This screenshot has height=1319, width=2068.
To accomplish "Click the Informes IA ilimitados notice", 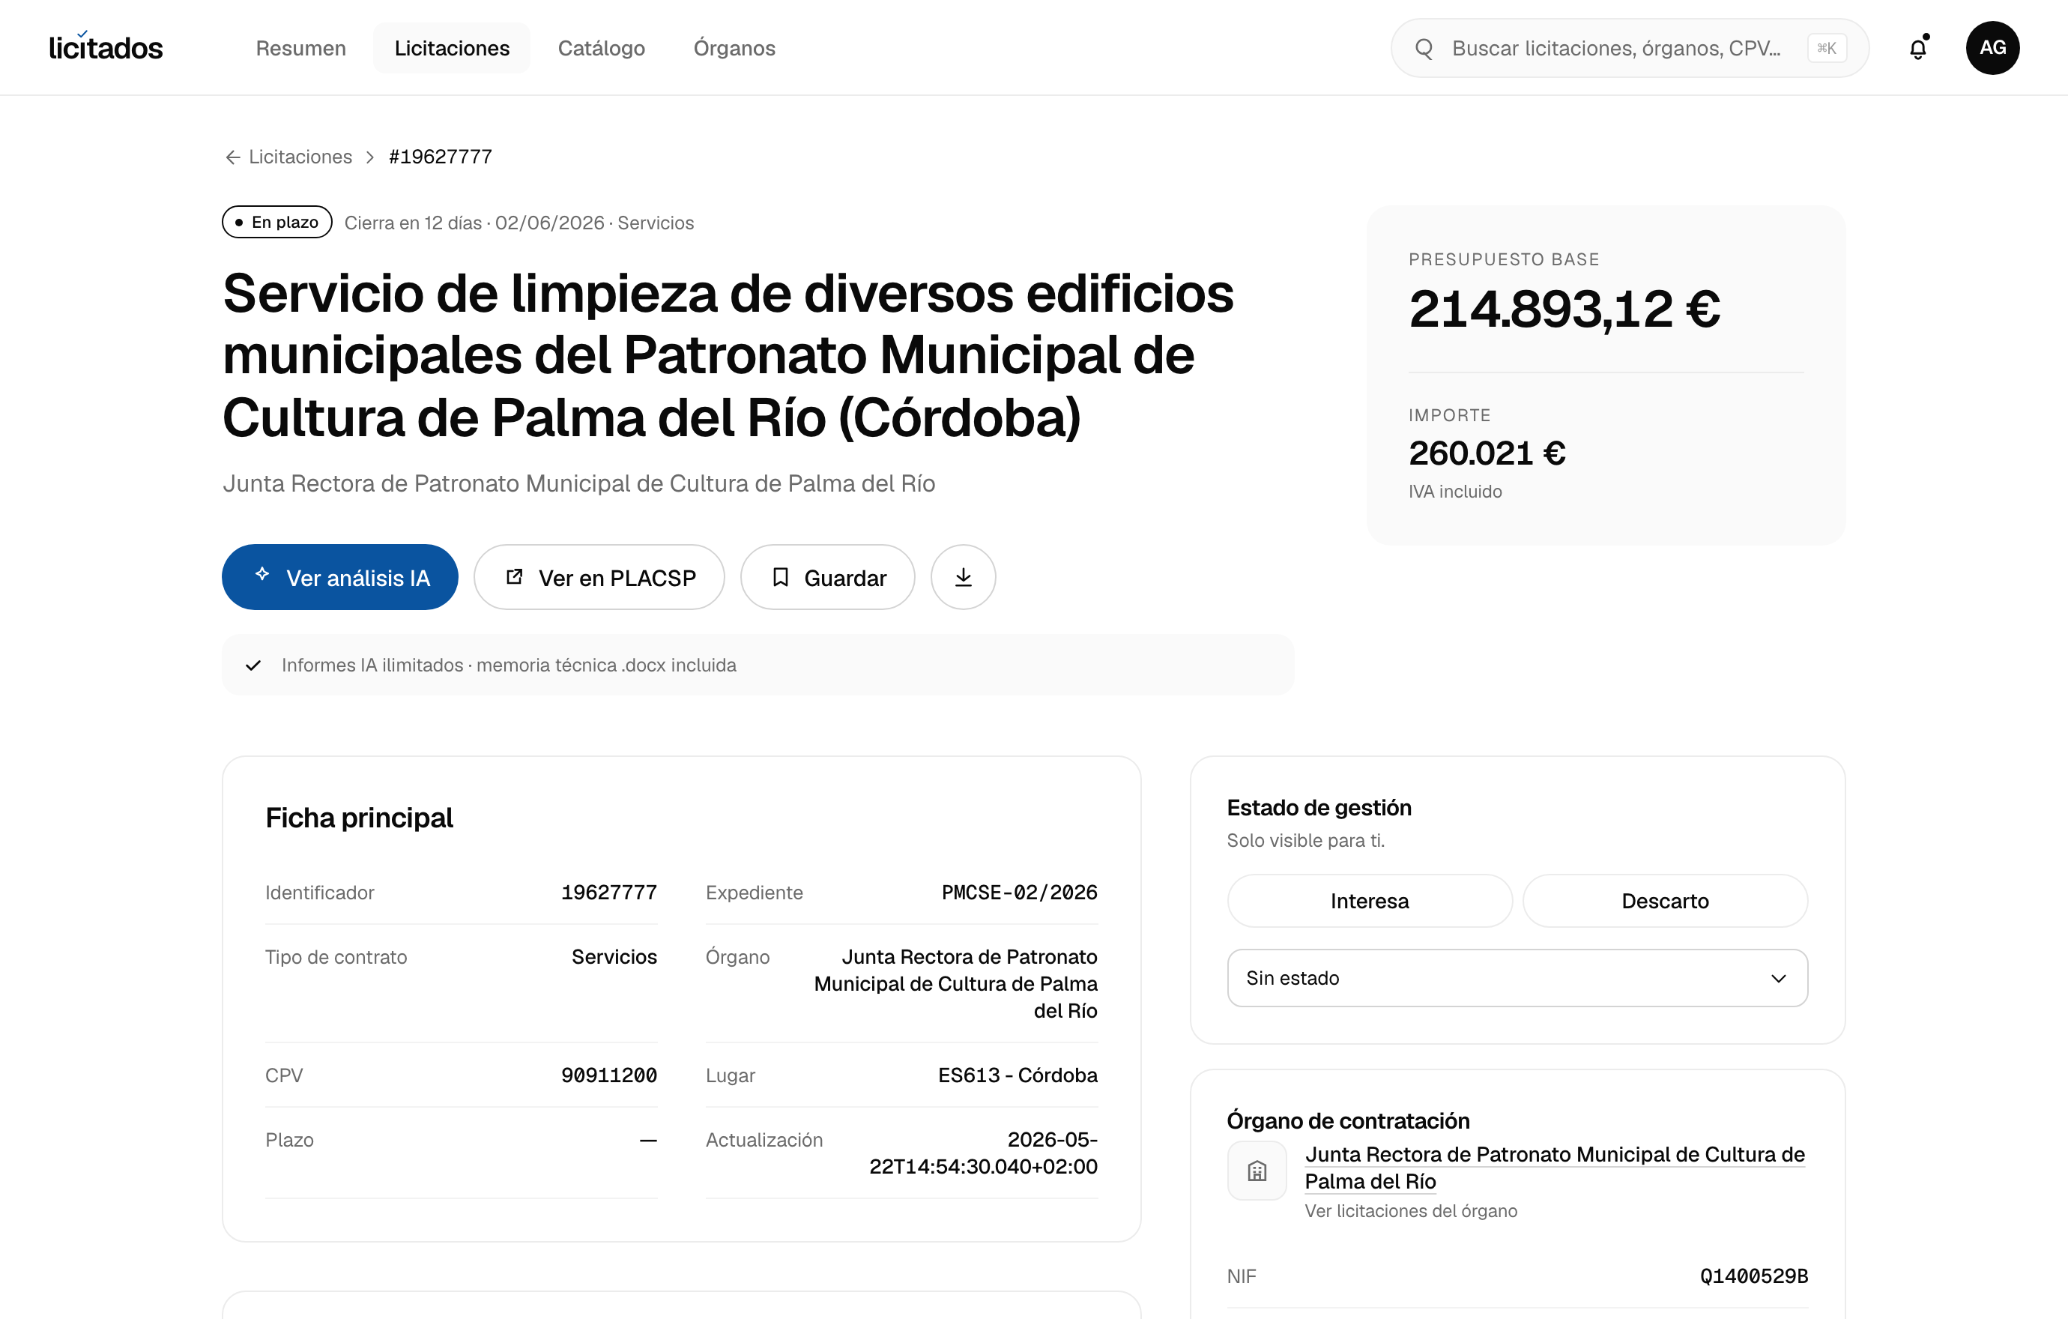I will [x=758, y=665].
